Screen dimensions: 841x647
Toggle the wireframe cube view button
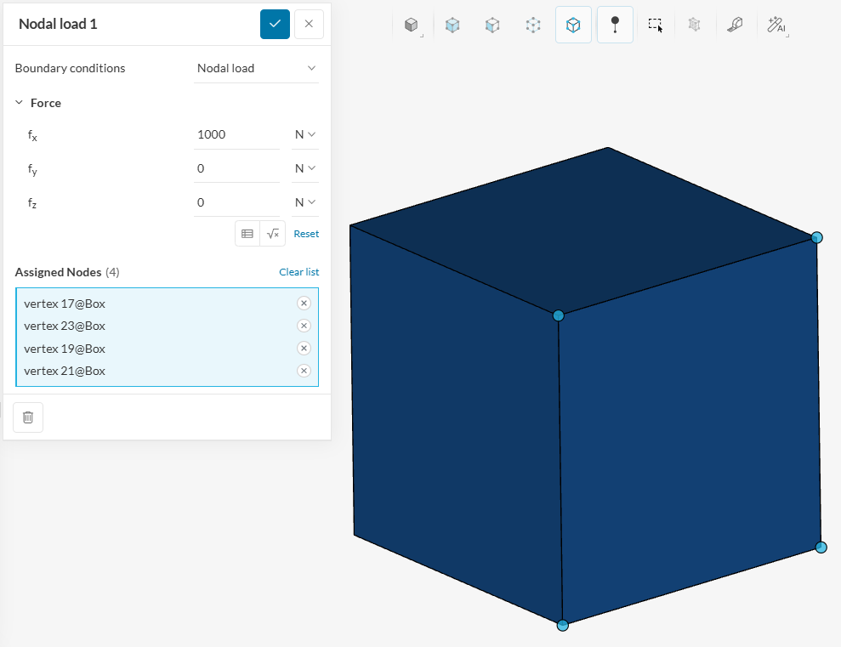point(573,26)
